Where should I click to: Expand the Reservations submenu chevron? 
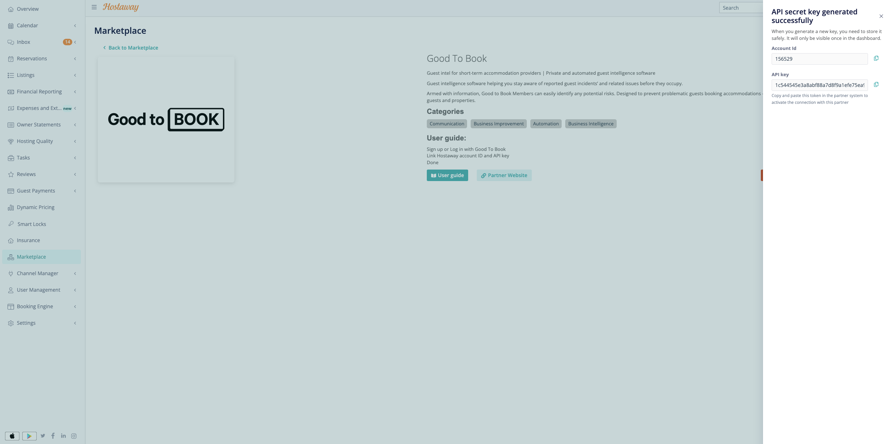coord(75,59)
